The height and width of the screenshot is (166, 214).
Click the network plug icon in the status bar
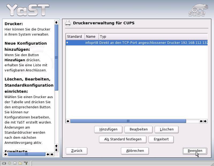click(x=26, y=163)
